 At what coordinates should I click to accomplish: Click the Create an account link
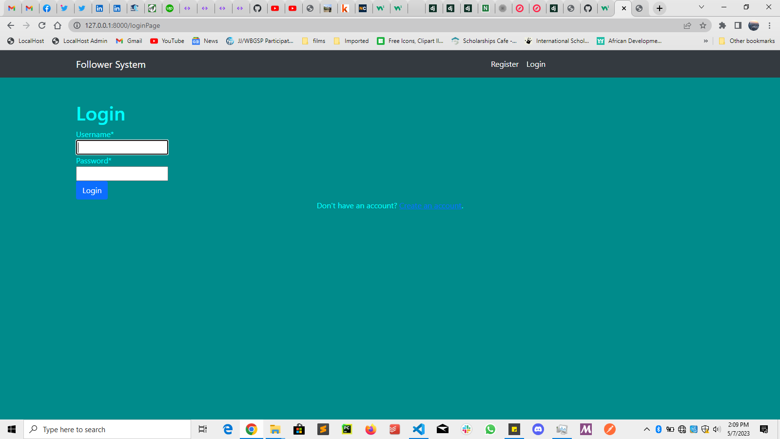430,205
